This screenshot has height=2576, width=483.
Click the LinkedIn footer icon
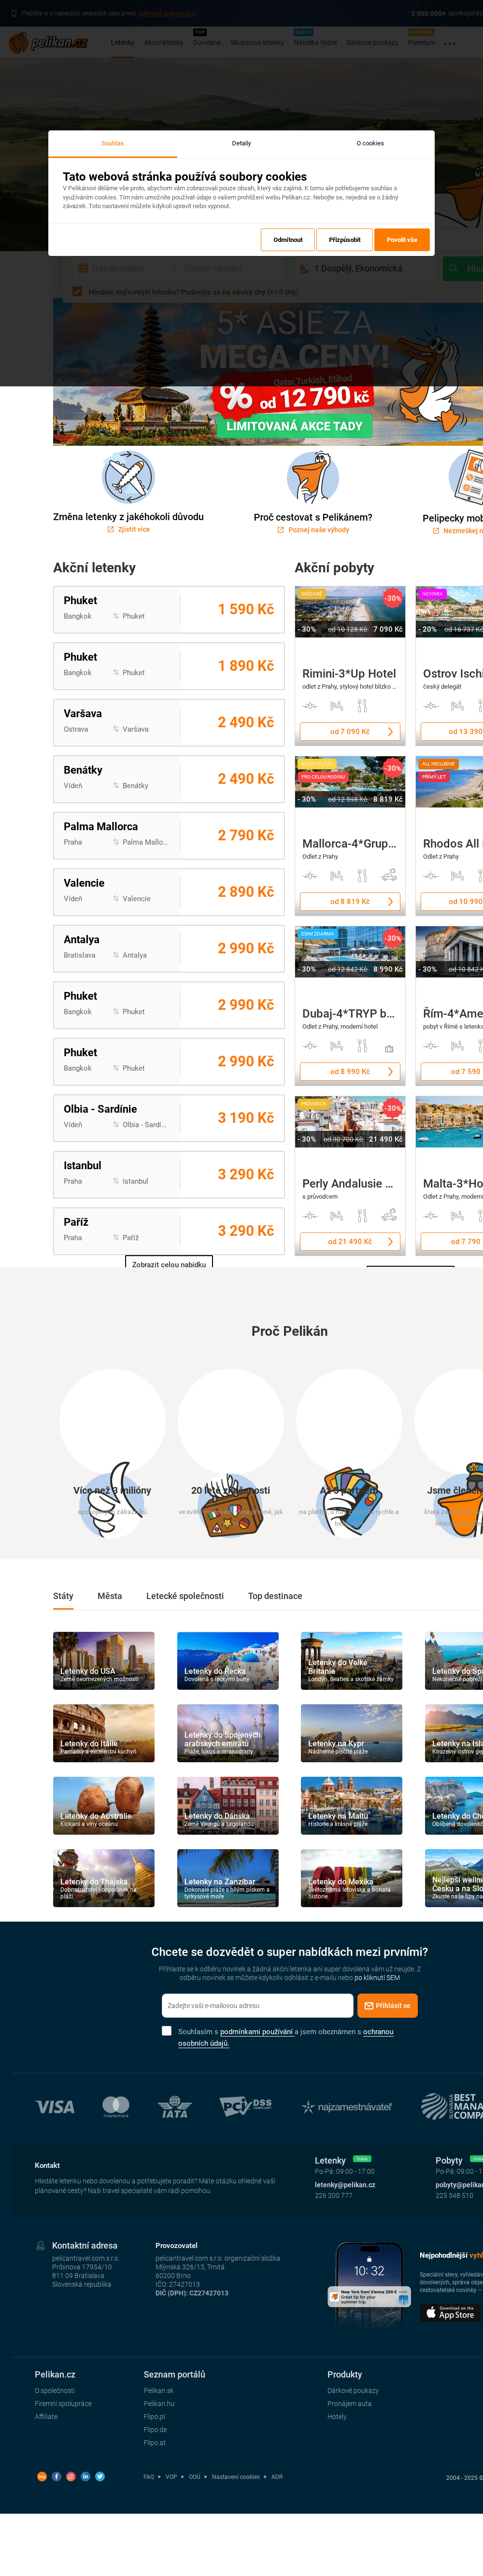tap(85, 2476)
